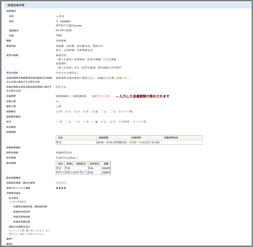Select the ○○支店 name value

pos(60,16)
